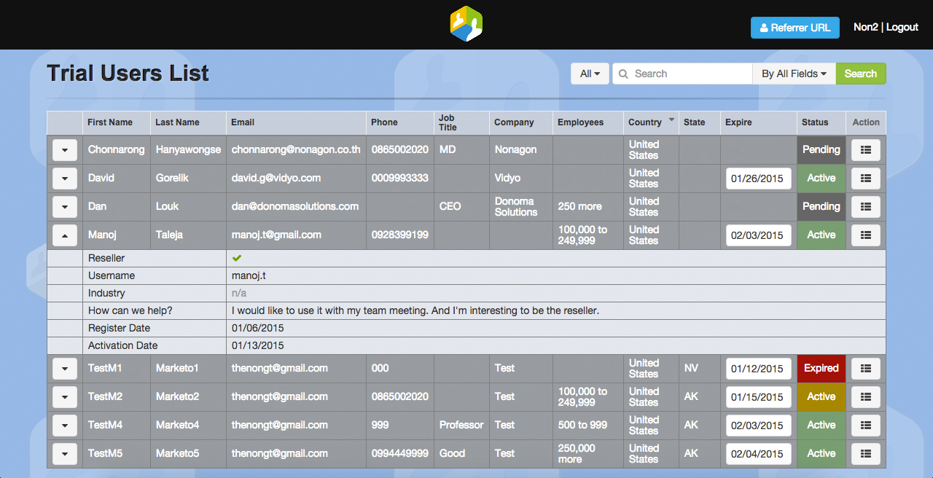This screenshot has height=478, width=933.
Task: Open action list icon for Dan Louk
Action: point(865,207)
